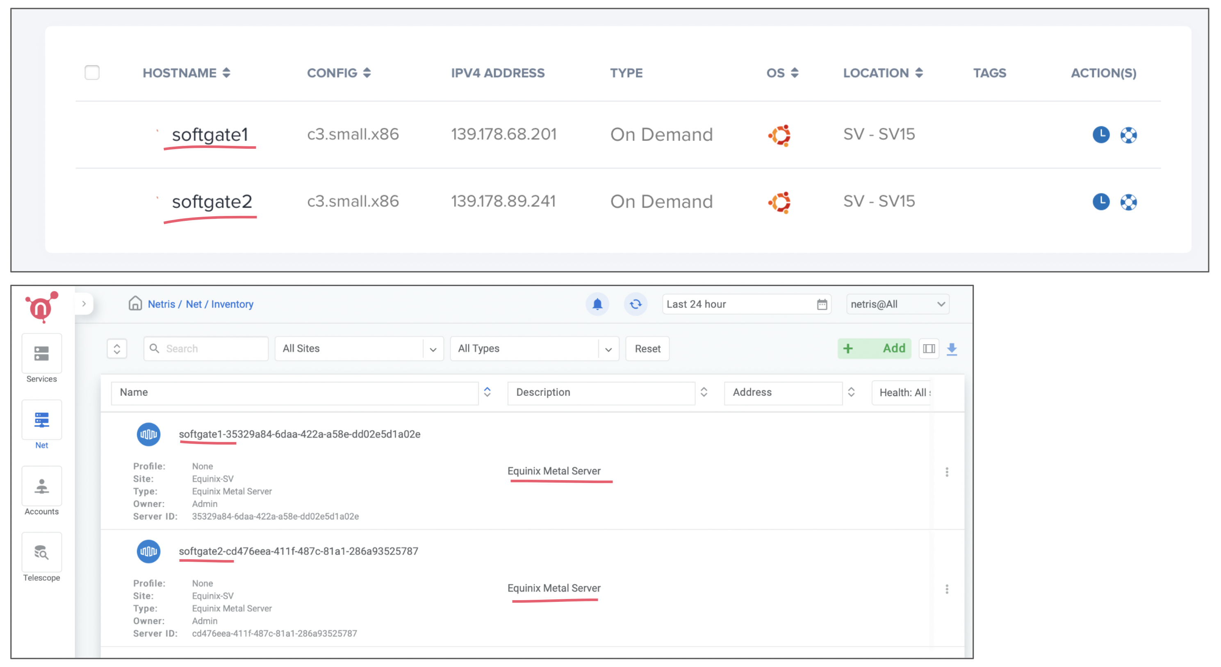The image size is (1221, 667).
Task: Open three-dot menu for softgate1 inventory row
Action: click(947, 472)
